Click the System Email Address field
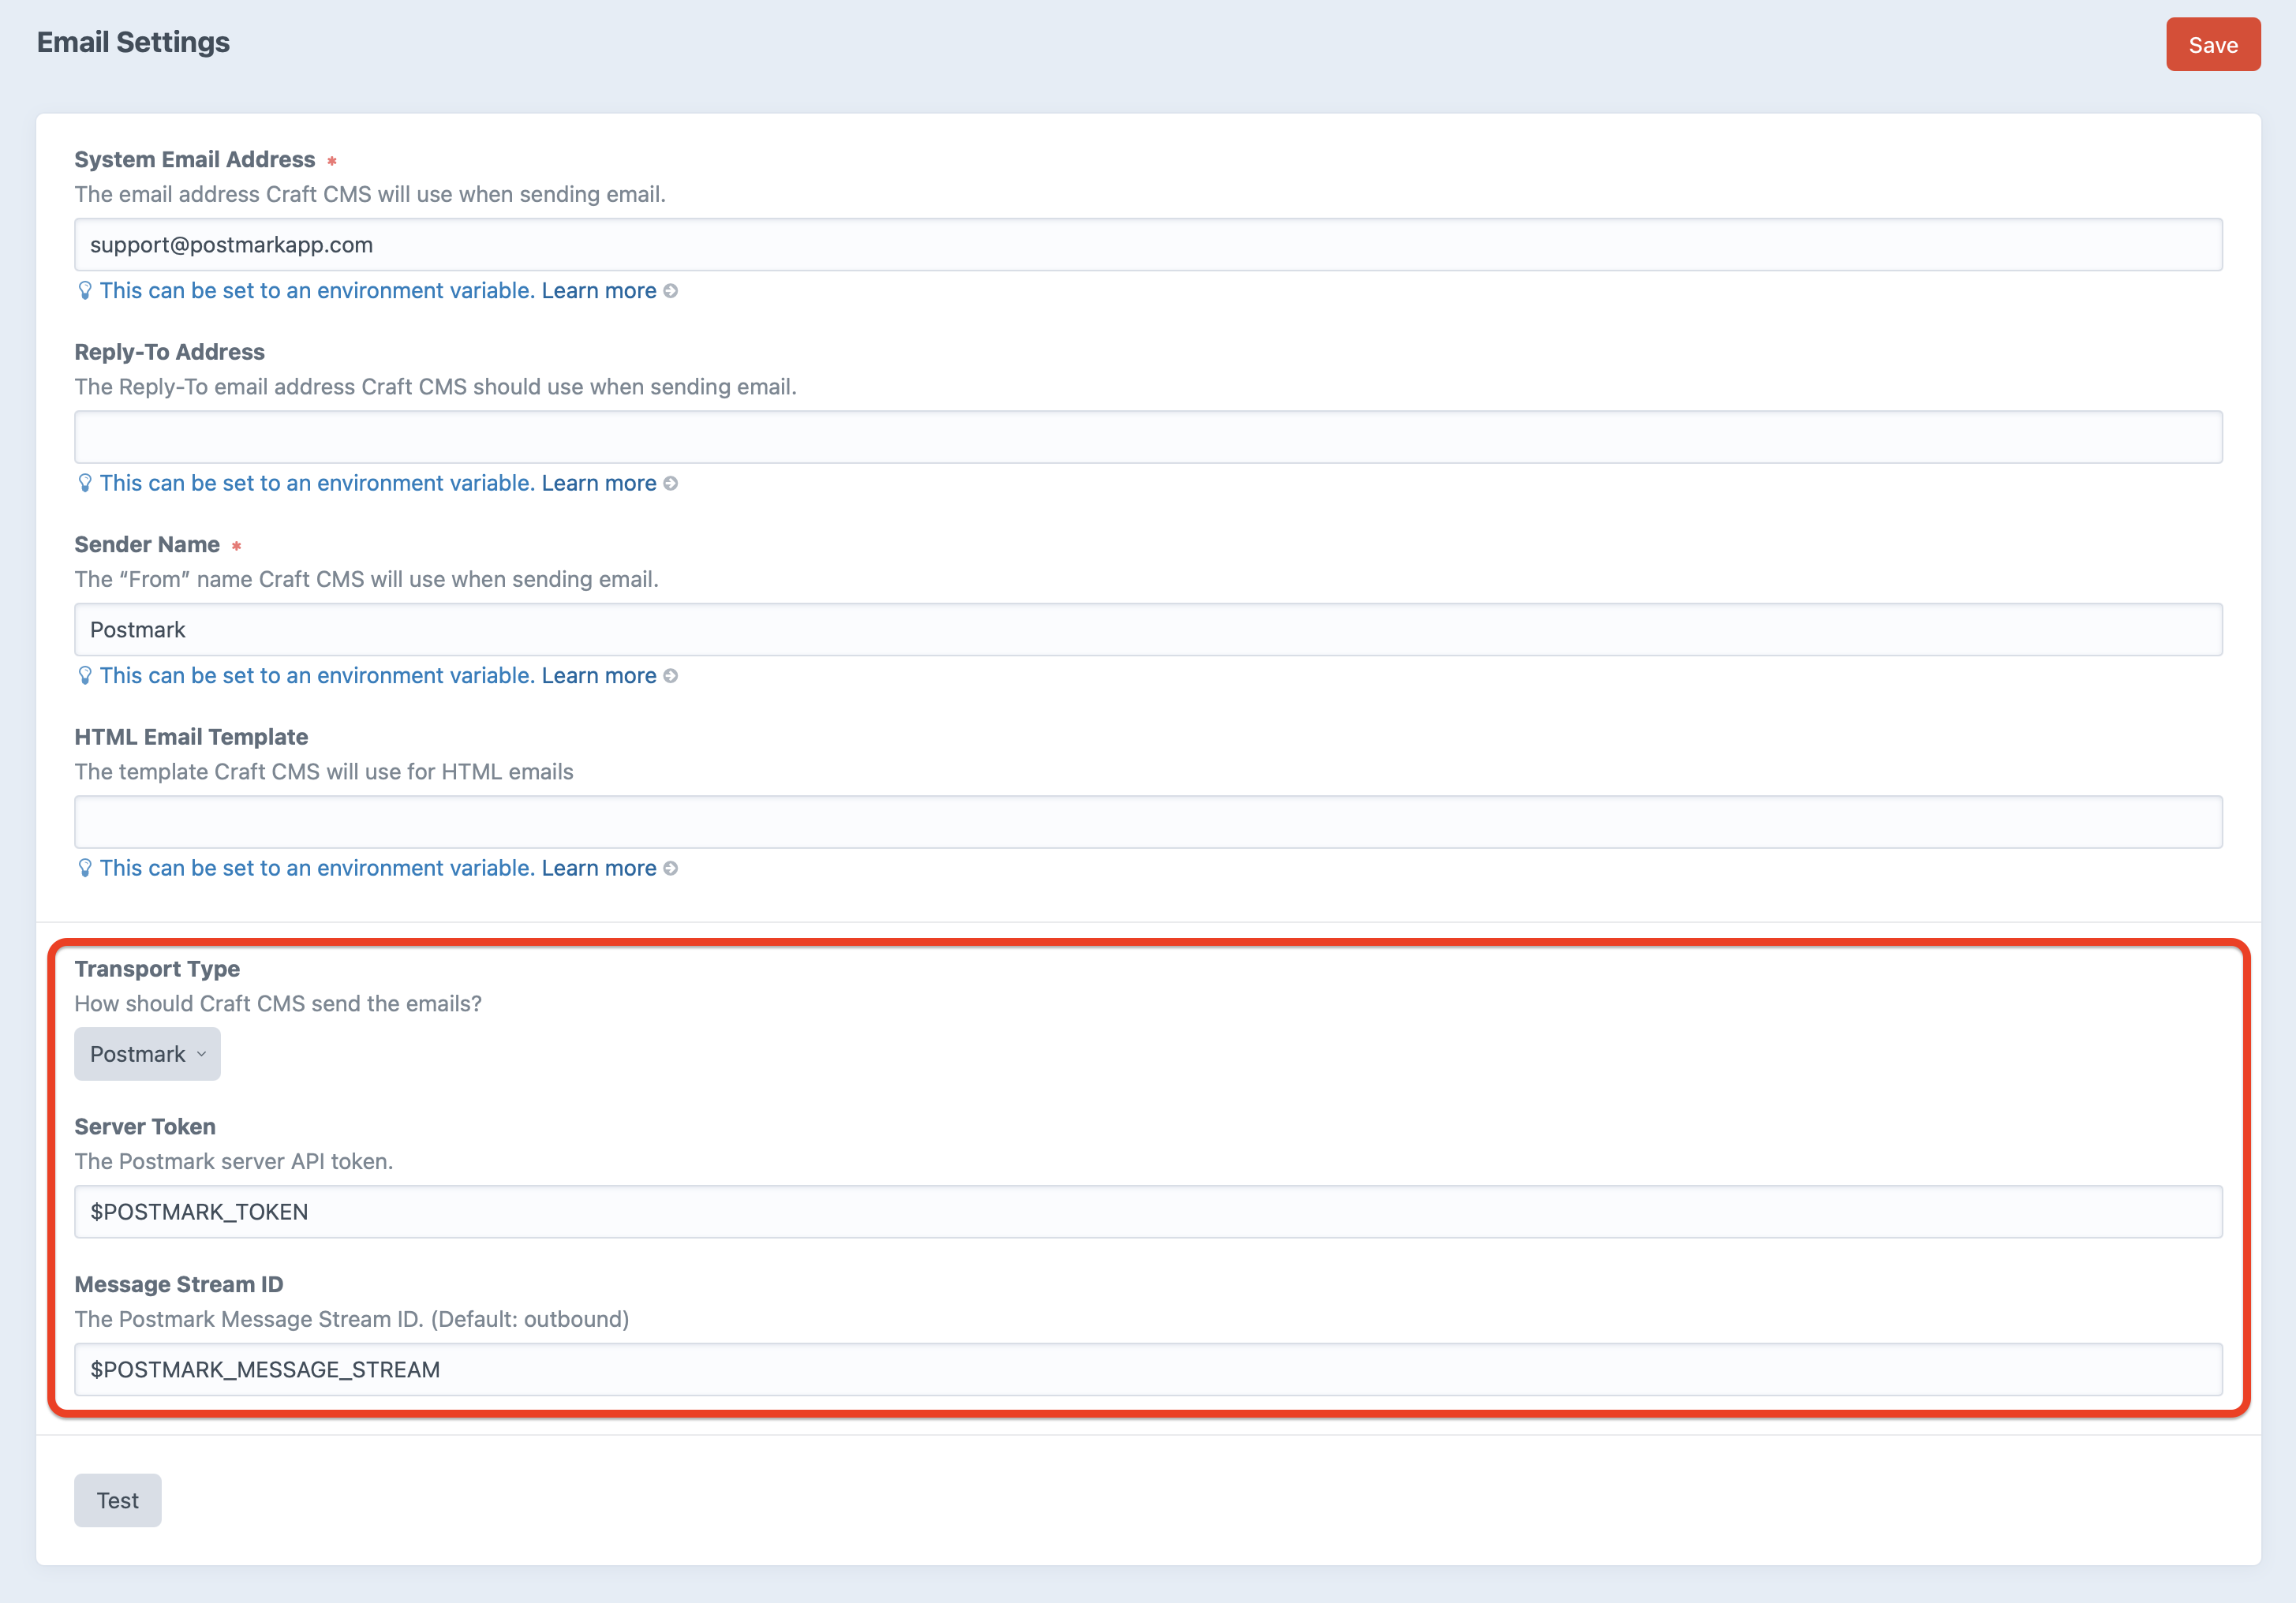The height and width of the screenshot is (1603, 2296). pyautogui.click(x=1147, y=245)
